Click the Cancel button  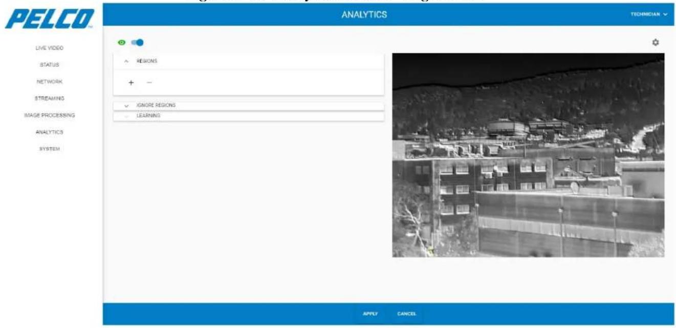click(406, 314)
